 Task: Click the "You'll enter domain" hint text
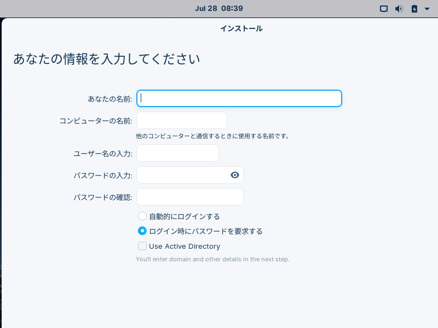(212, 259)
